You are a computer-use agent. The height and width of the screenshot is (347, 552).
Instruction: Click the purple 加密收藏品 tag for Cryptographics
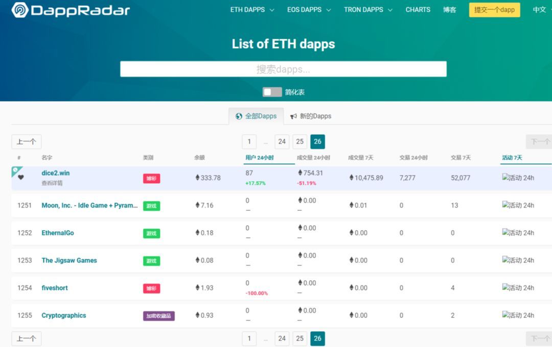159,316
